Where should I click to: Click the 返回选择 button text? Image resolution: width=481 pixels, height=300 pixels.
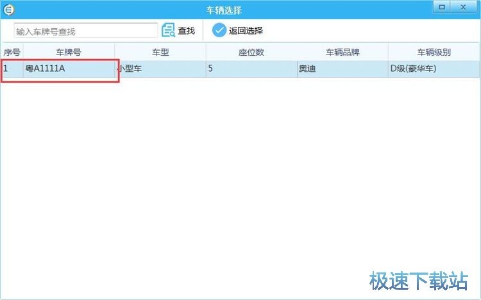point(246,31)
